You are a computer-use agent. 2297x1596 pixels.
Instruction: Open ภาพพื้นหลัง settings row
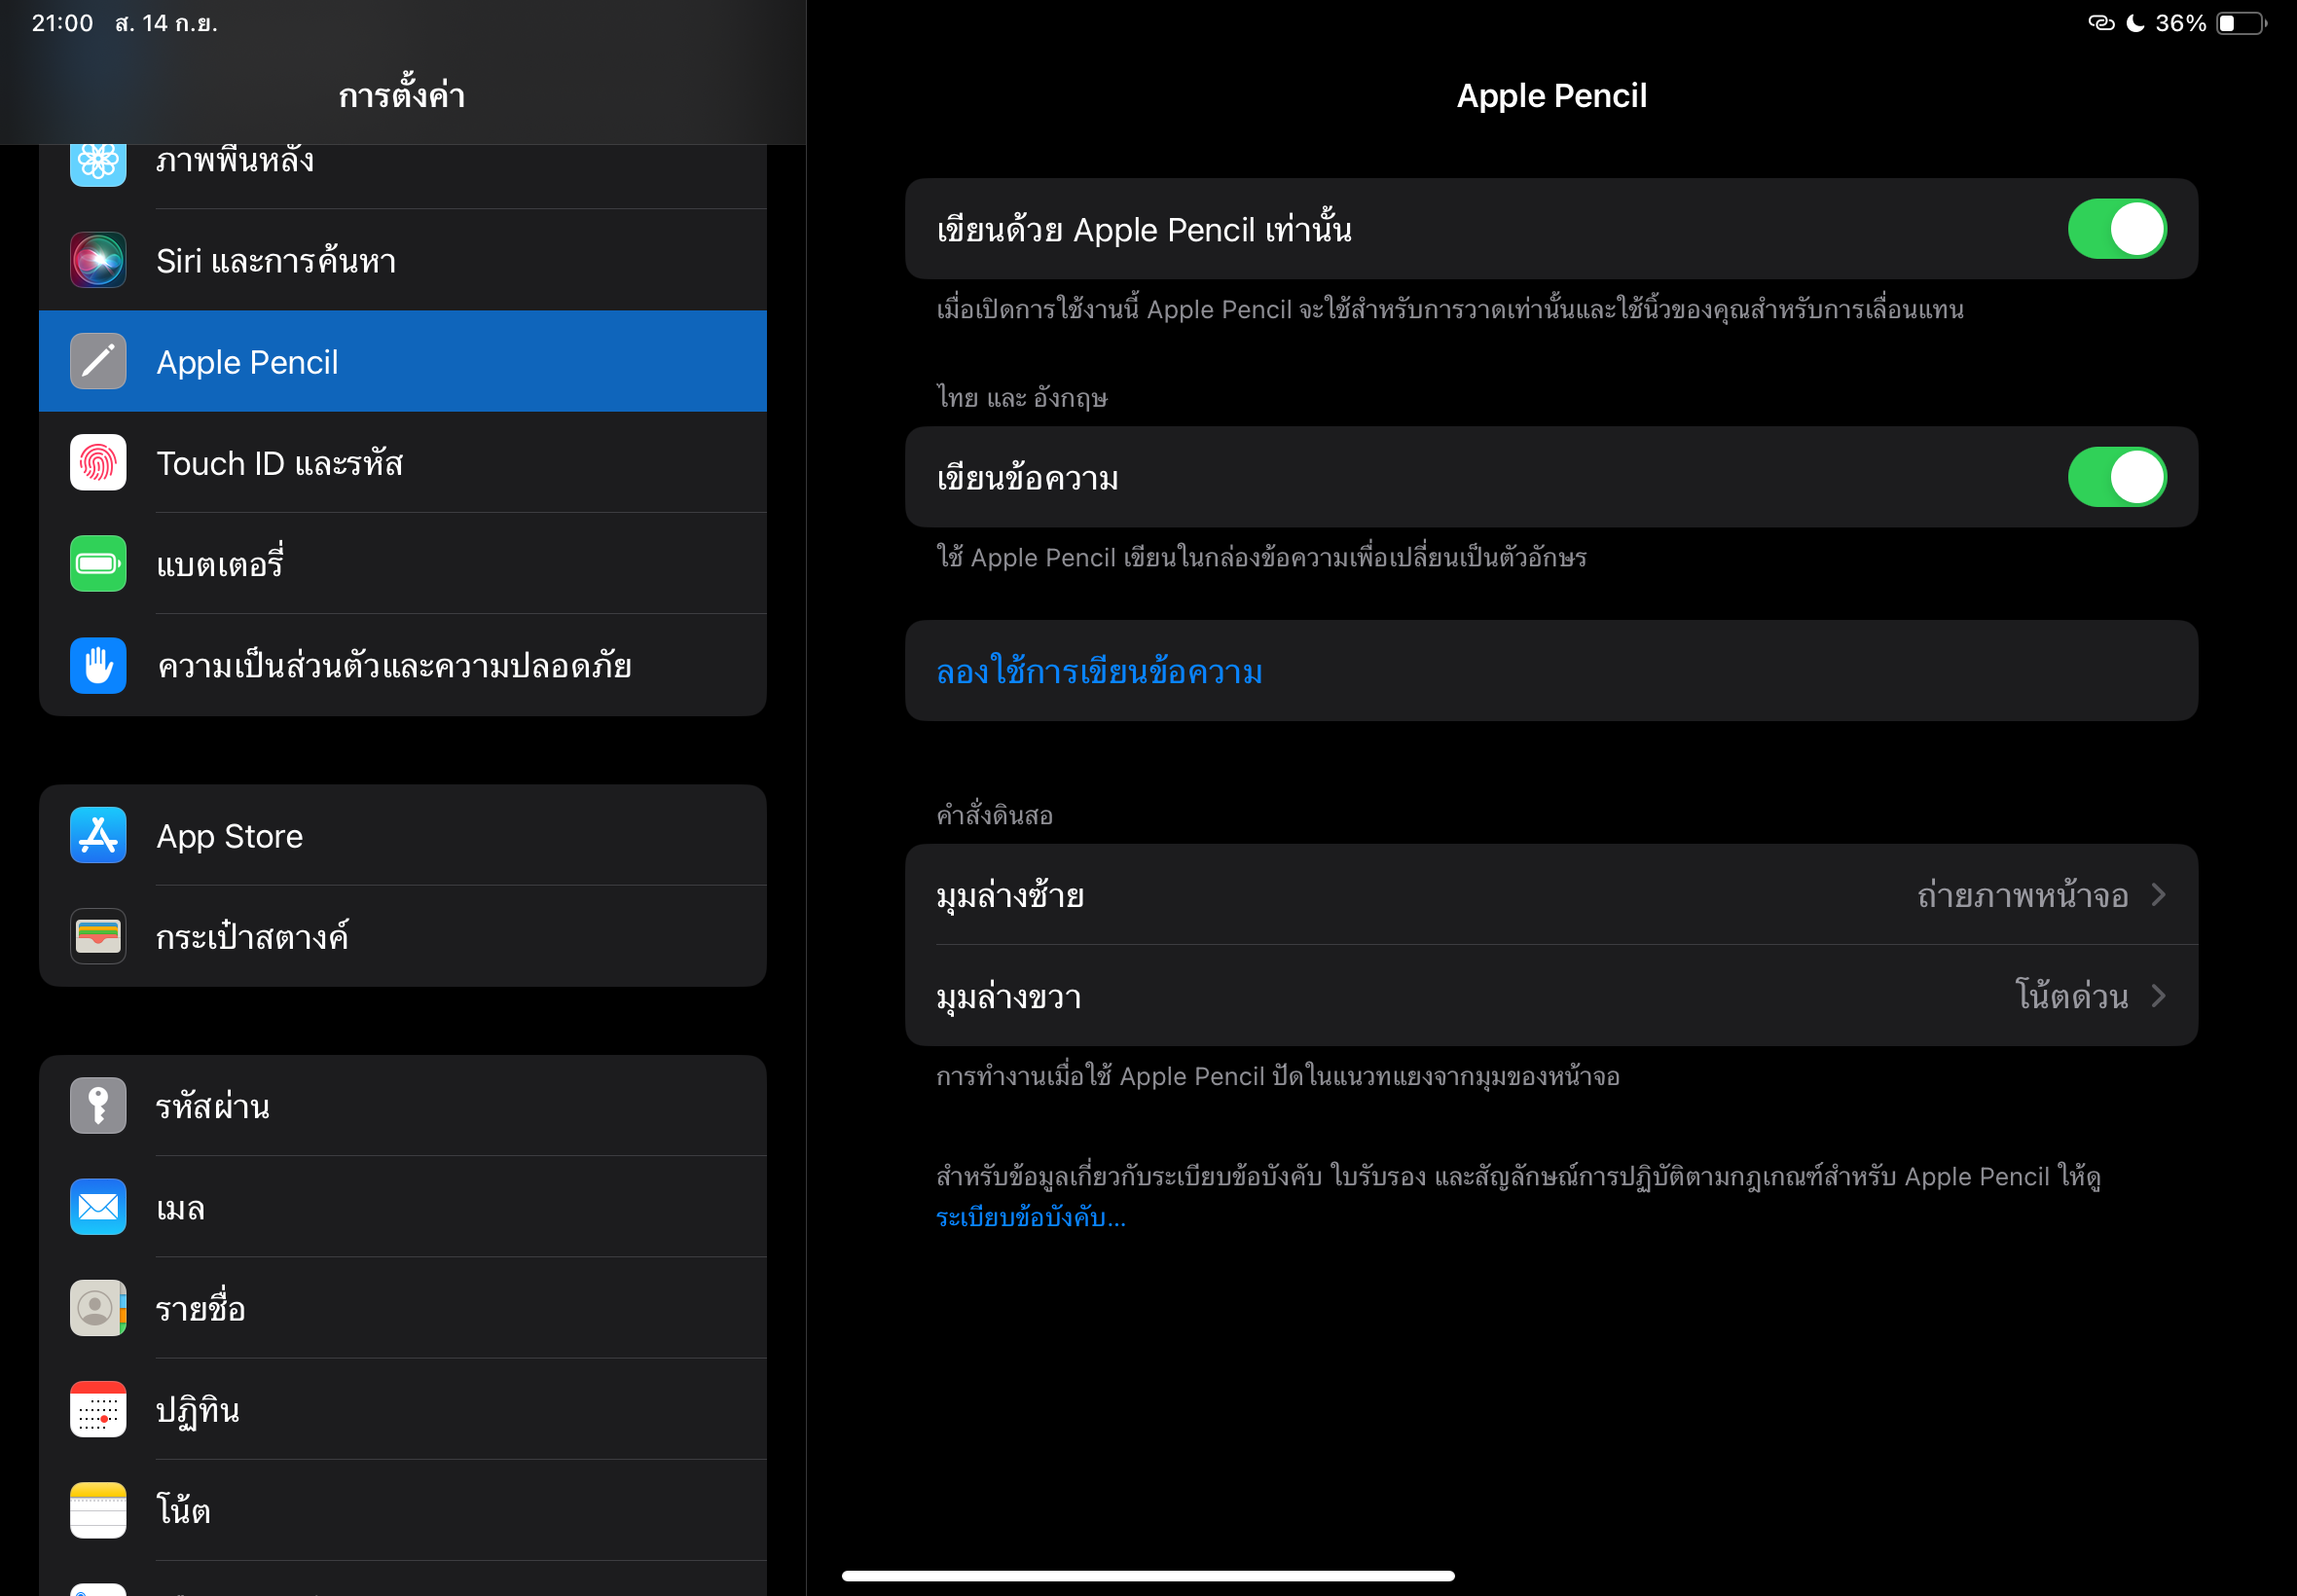[403, 176]
